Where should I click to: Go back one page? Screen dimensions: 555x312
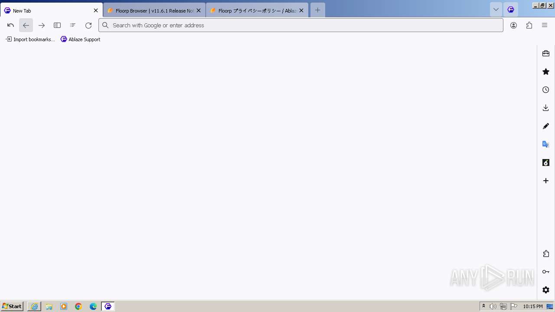(26, 25)
